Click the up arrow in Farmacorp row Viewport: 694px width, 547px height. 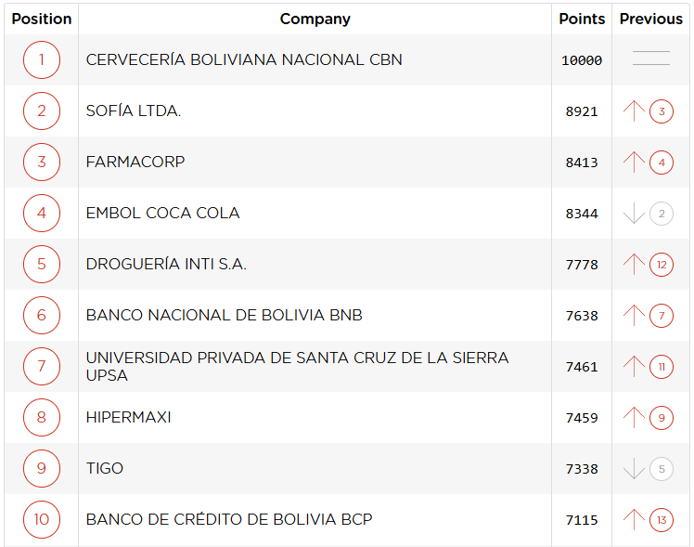[x=634, y=163]
